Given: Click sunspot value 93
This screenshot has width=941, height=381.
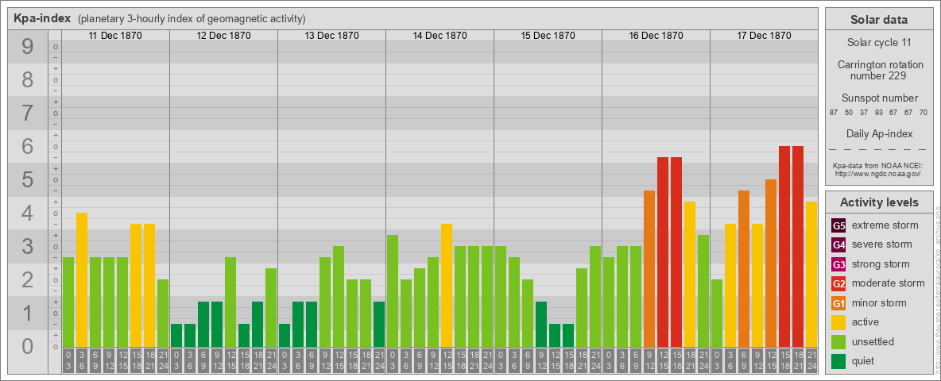Looking at the screenshot, I should pos(878,113).
